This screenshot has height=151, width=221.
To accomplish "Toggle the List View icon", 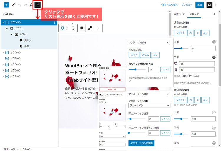I will pos(37,5).
